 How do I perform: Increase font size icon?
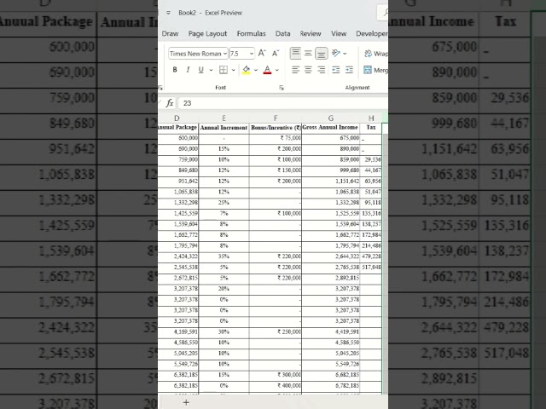point(262,53)
